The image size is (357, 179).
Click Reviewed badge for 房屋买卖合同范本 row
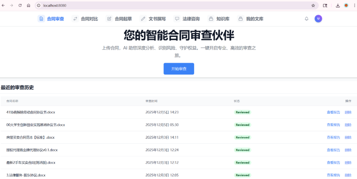point(243,137)
